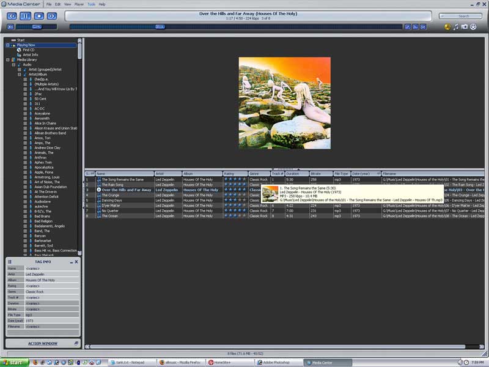
Task: Open the Edit menu
Action: 57,4
